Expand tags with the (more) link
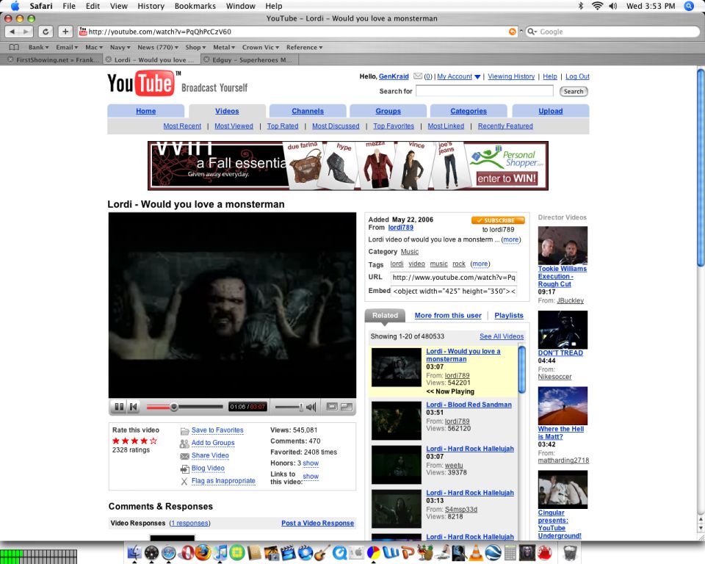This screenshot has width=705, height=564. [x=480, y=264]
